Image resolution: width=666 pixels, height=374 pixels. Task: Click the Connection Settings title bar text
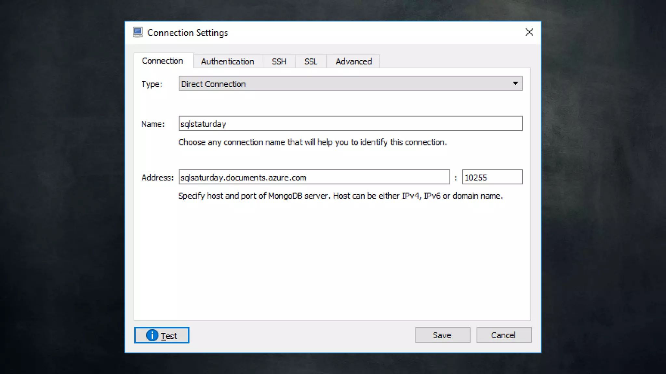coord(188,32)
